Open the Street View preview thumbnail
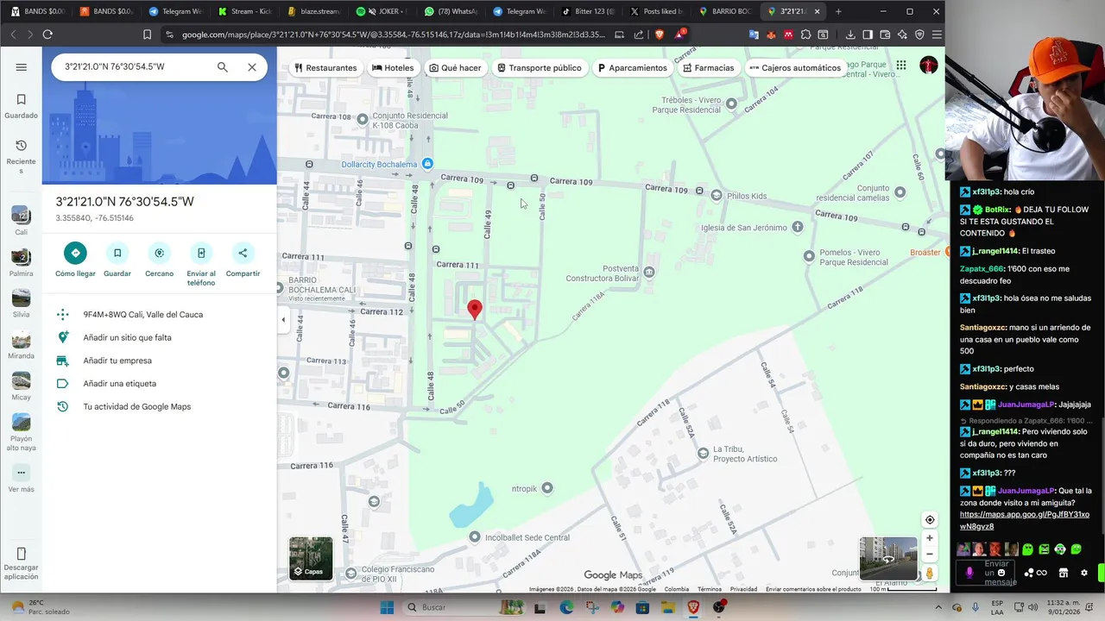 click(888, 558)
